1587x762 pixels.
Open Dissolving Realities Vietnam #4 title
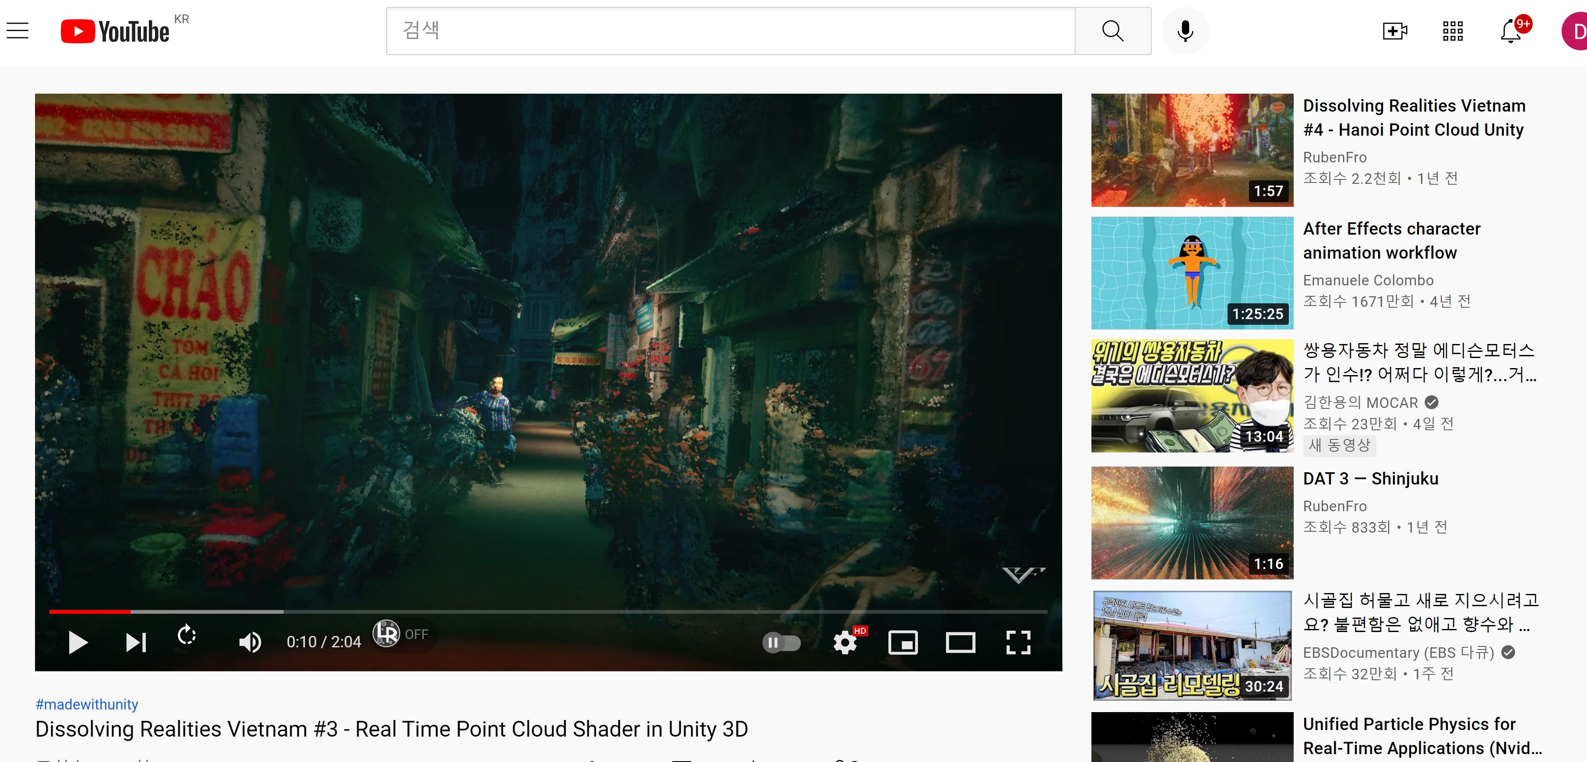click(x=1415, y=118)
